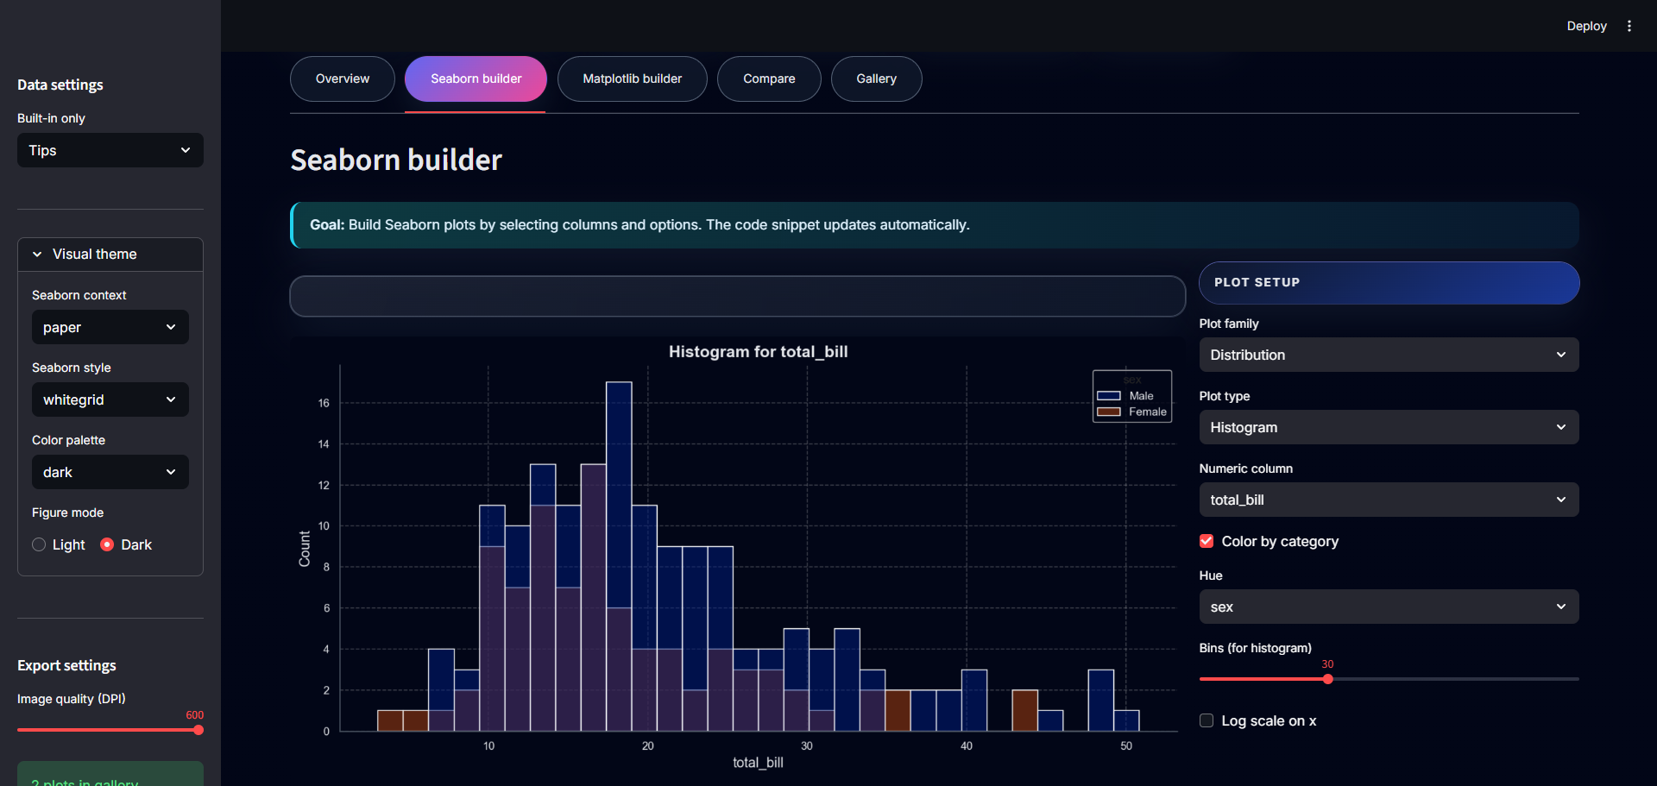1657x786 pixels.
Task: Open the Seaborn style dropdown
Action: click(110, 399)
